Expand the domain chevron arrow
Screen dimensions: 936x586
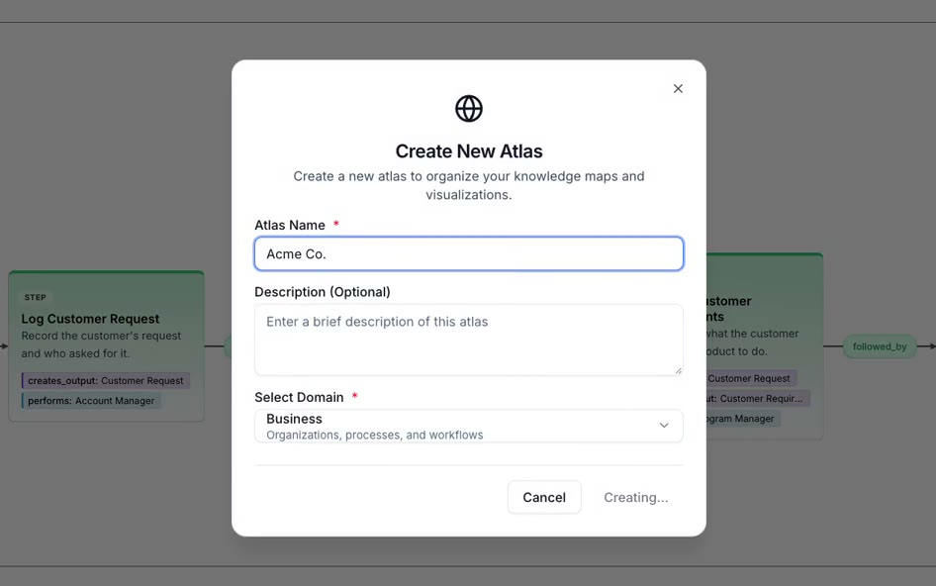tap(664, 426)
